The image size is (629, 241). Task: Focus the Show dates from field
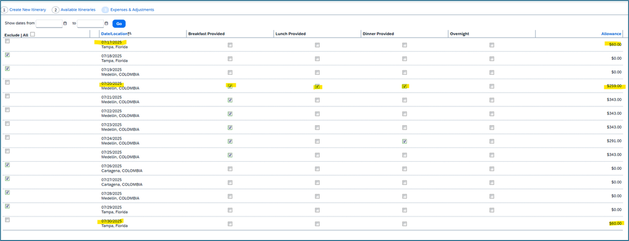coord(49,24)
